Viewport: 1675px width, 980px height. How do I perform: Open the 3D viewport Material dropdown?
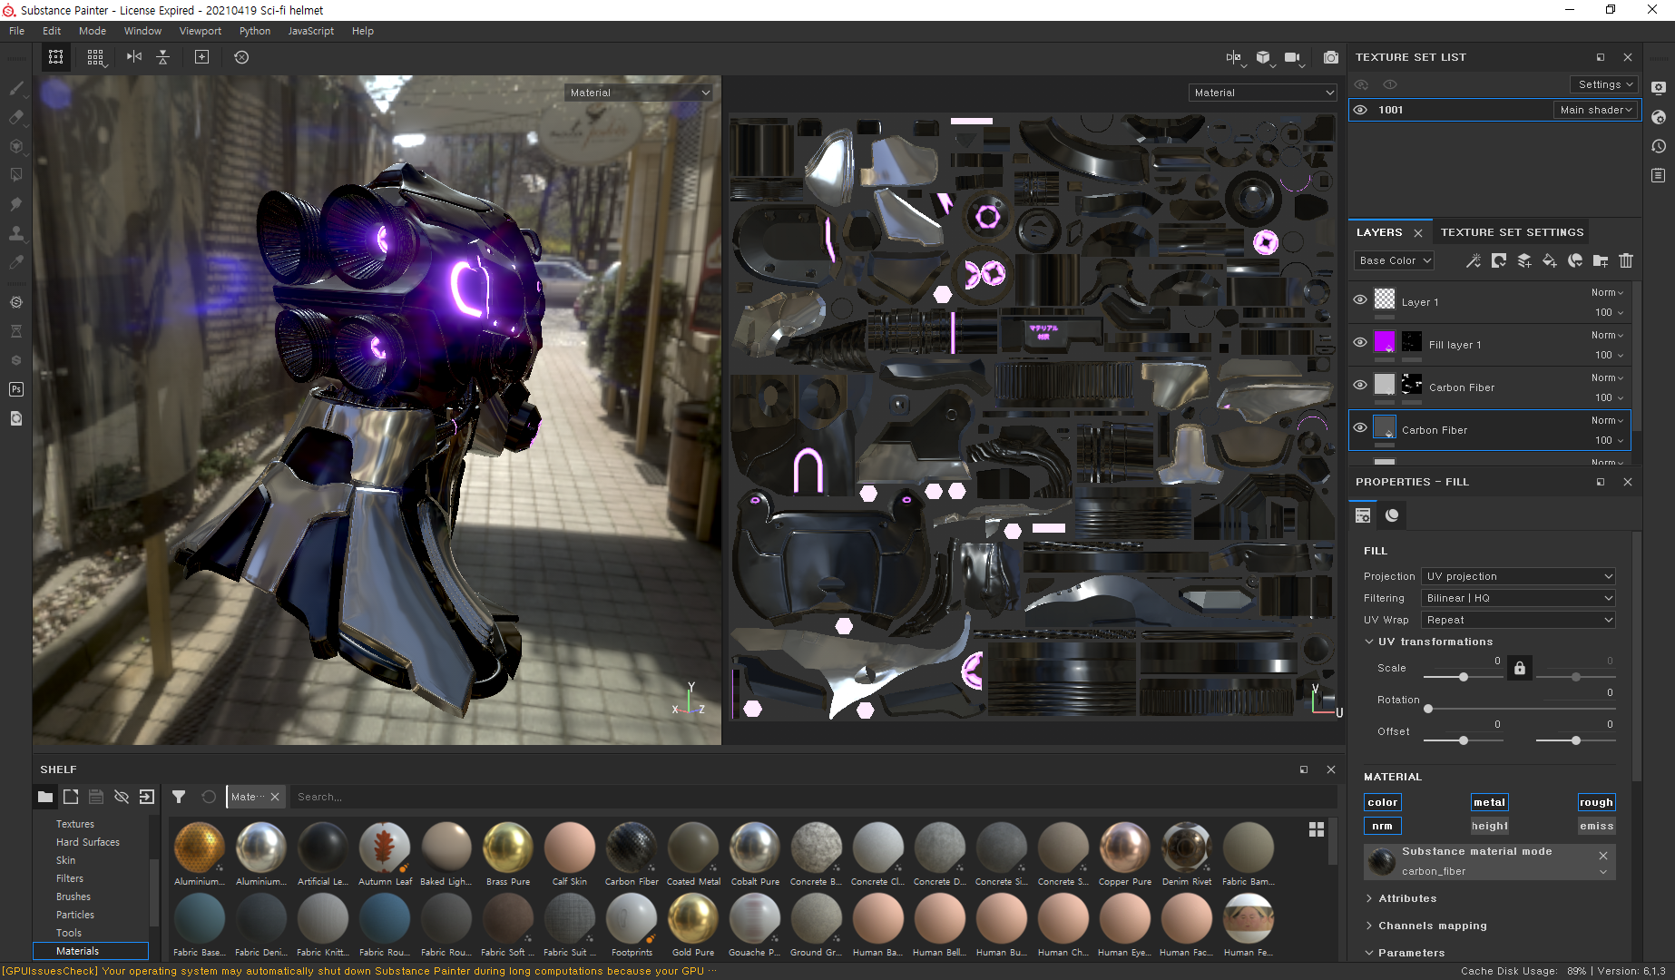point(639,93)
